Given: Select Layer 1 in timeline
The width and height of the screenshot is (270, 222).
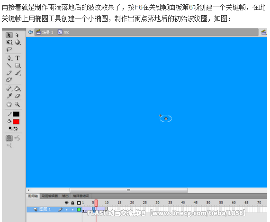Looking at the screenshot, I should point(45,209).
